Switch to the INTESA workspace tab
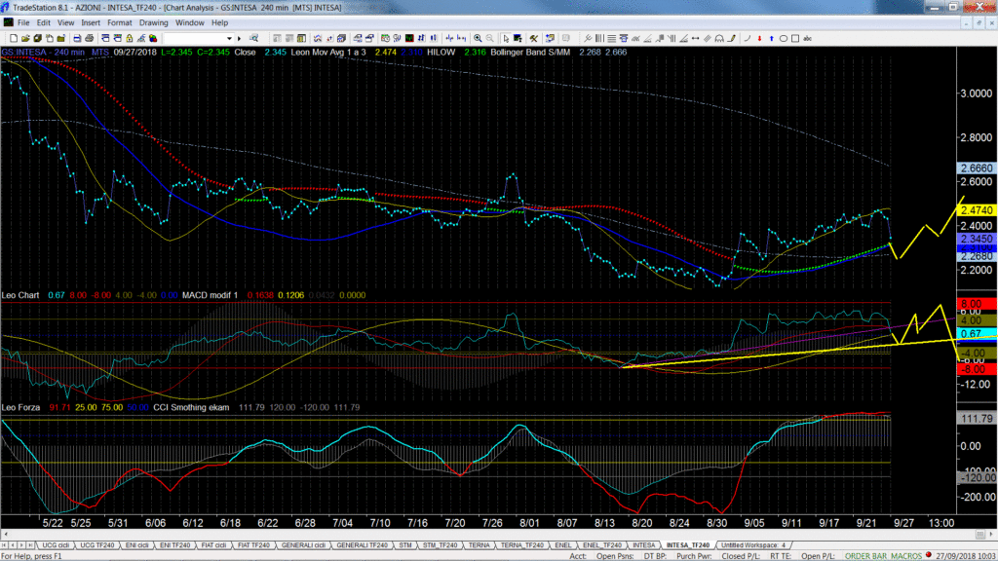Screen dimensions: 998x561 (643, 545)
